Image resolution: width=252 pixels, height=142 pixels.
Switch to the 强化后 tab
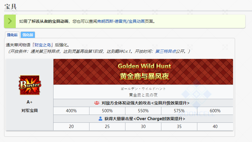(12, 35)
